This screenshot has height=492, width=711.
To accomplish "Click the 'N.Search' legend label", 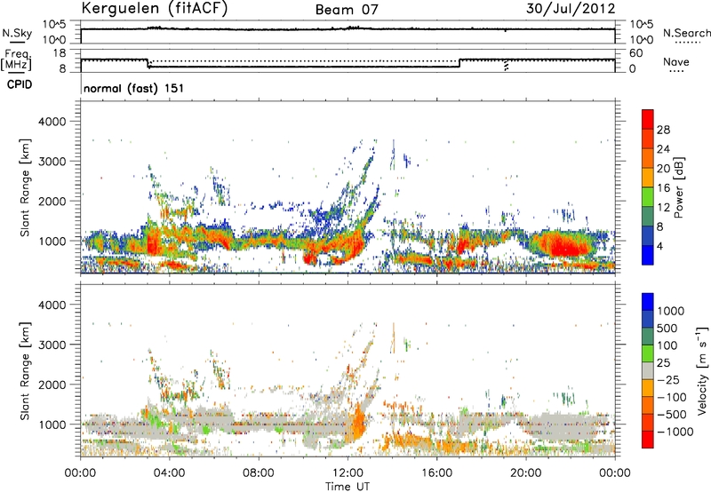I will click(x=686, y=33).
